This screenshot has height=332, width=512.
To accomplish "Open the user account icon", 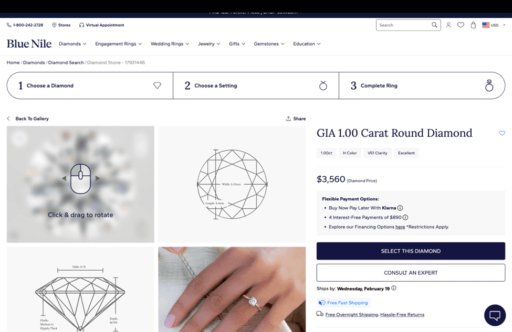I will click(x=448, y=25).
